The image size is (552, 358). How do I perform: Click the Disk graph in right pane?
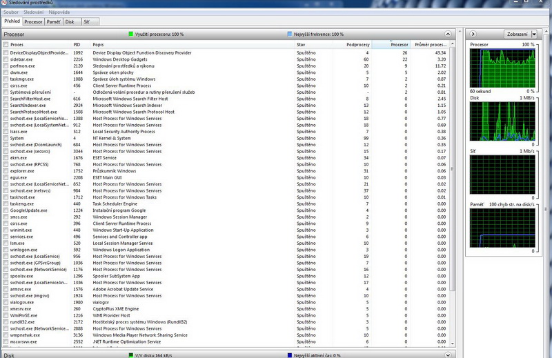[x=503, y=124]
